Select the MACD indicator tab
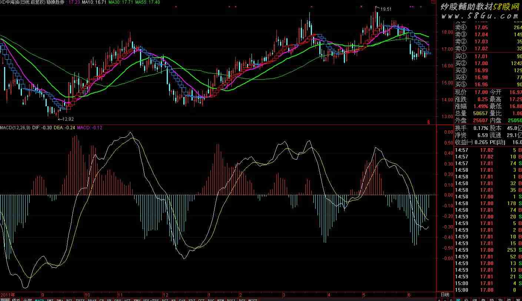Image resolution: width=522 pixels, height=301 pixels. click(x=39, y=300)
